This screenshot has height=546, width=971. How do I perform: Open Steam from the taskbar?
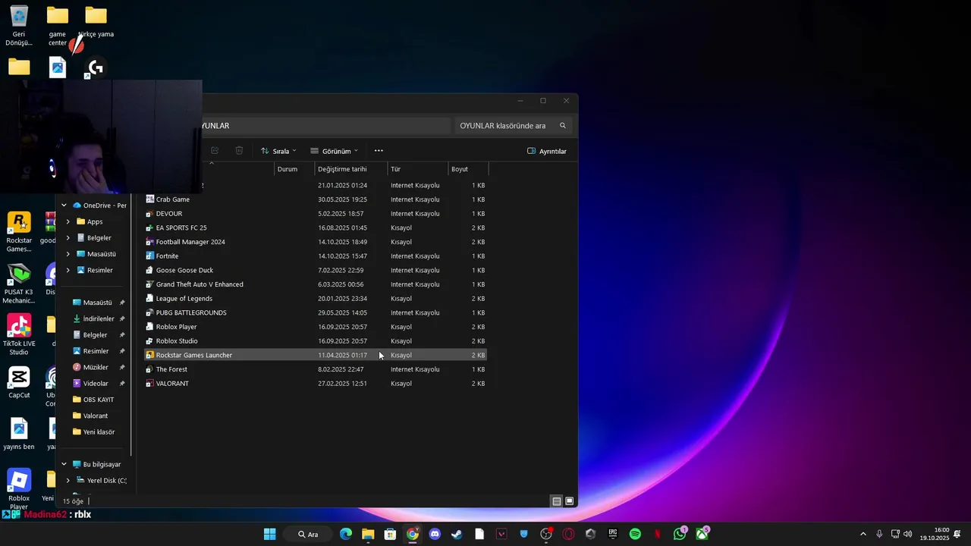pyautogui.click(x=457, y=534)
